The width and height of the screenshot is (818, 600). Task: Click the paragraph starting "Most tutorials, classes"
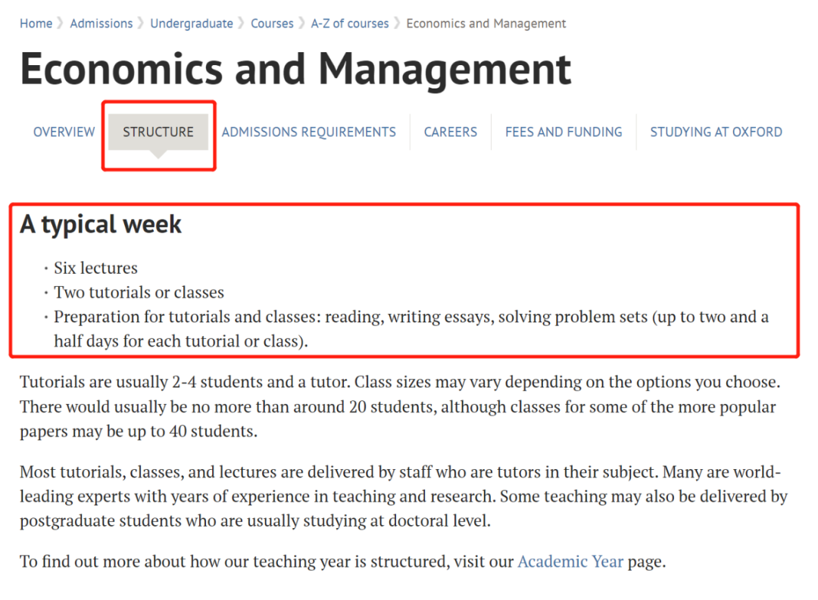click(403, 497)
